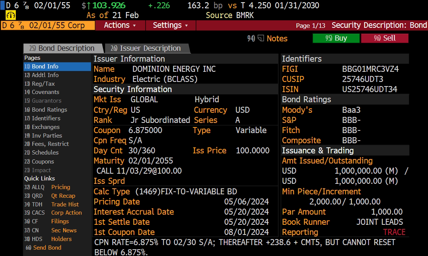Click the CUSIP value 25746UDT3

(363, 79)
